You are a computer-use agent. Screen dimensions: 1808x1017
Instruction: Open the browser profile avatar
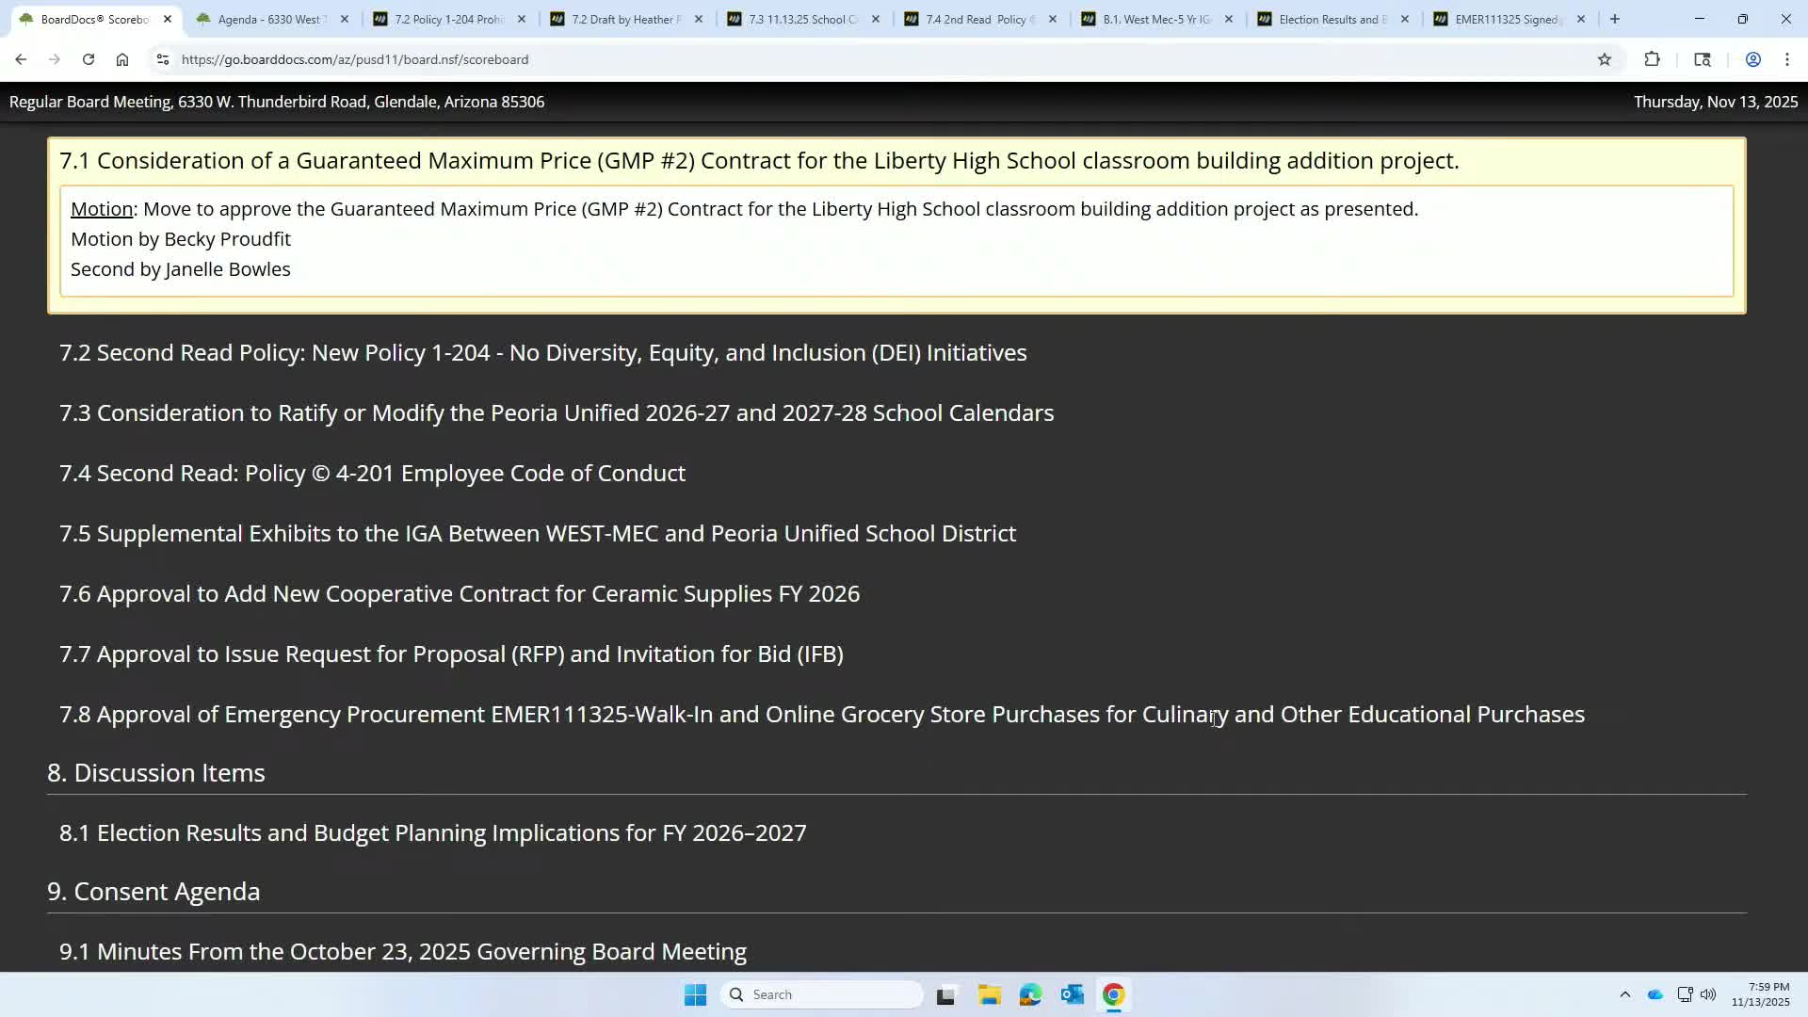tap(1752, 58)
